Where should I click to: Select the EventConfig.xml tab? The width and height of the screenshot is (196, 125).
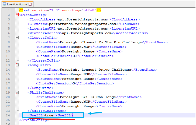click(18, 4)
